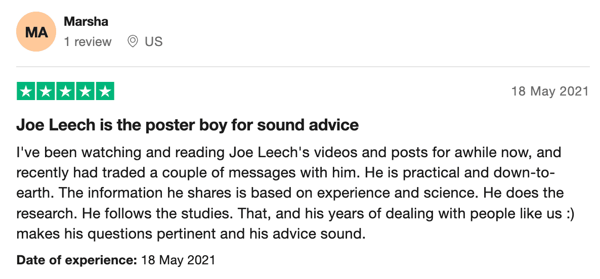Viewport: 600px width, 279px height.
Task: Click the first line of review body text
Action: [288, 153]
